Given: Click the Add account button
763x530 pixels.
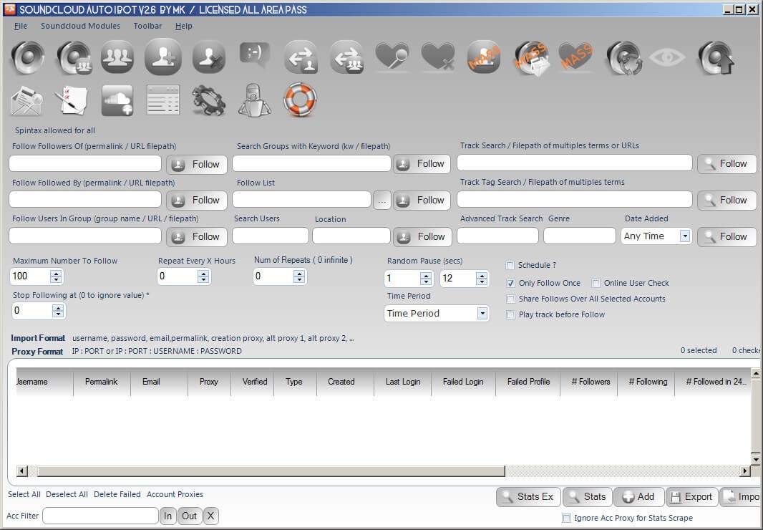Looking at the screenshot, I should pos(638,497).
